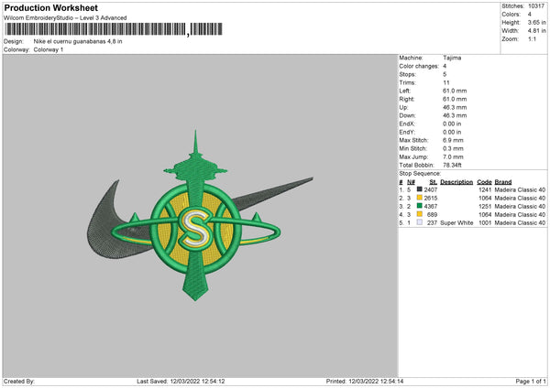
Task: Select 'Wilcom EmbroideryStudio – Level 3 Advanced' text
Action: (x=65, y=18)
